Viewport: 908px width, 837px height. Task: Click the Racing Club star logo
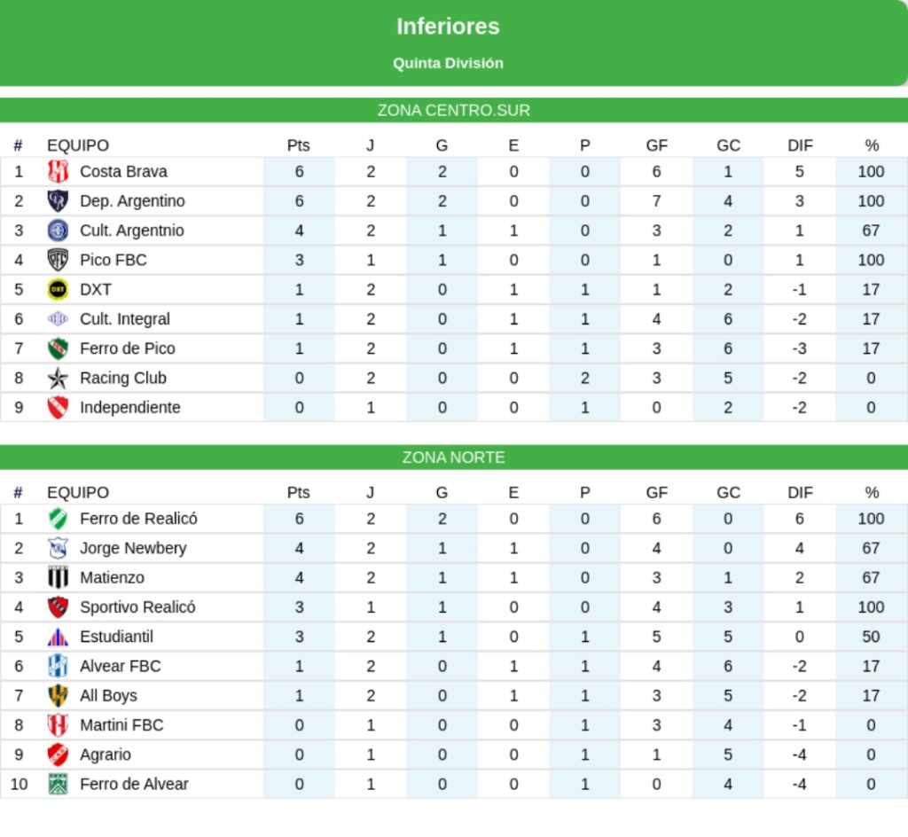[x=58, y=379]
